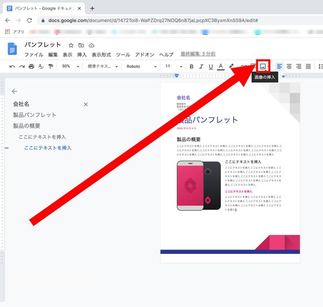
Task: Open the ヘルプ menu
Action: (166, 54)
